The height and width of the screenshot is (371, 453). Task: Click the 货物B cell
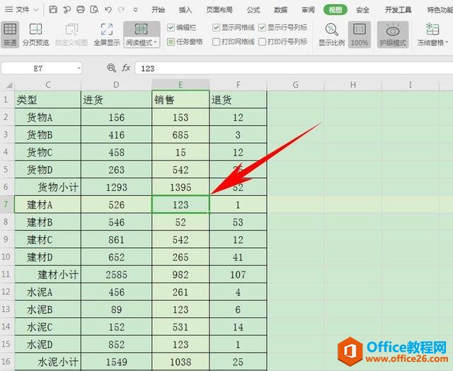[47, 134]
